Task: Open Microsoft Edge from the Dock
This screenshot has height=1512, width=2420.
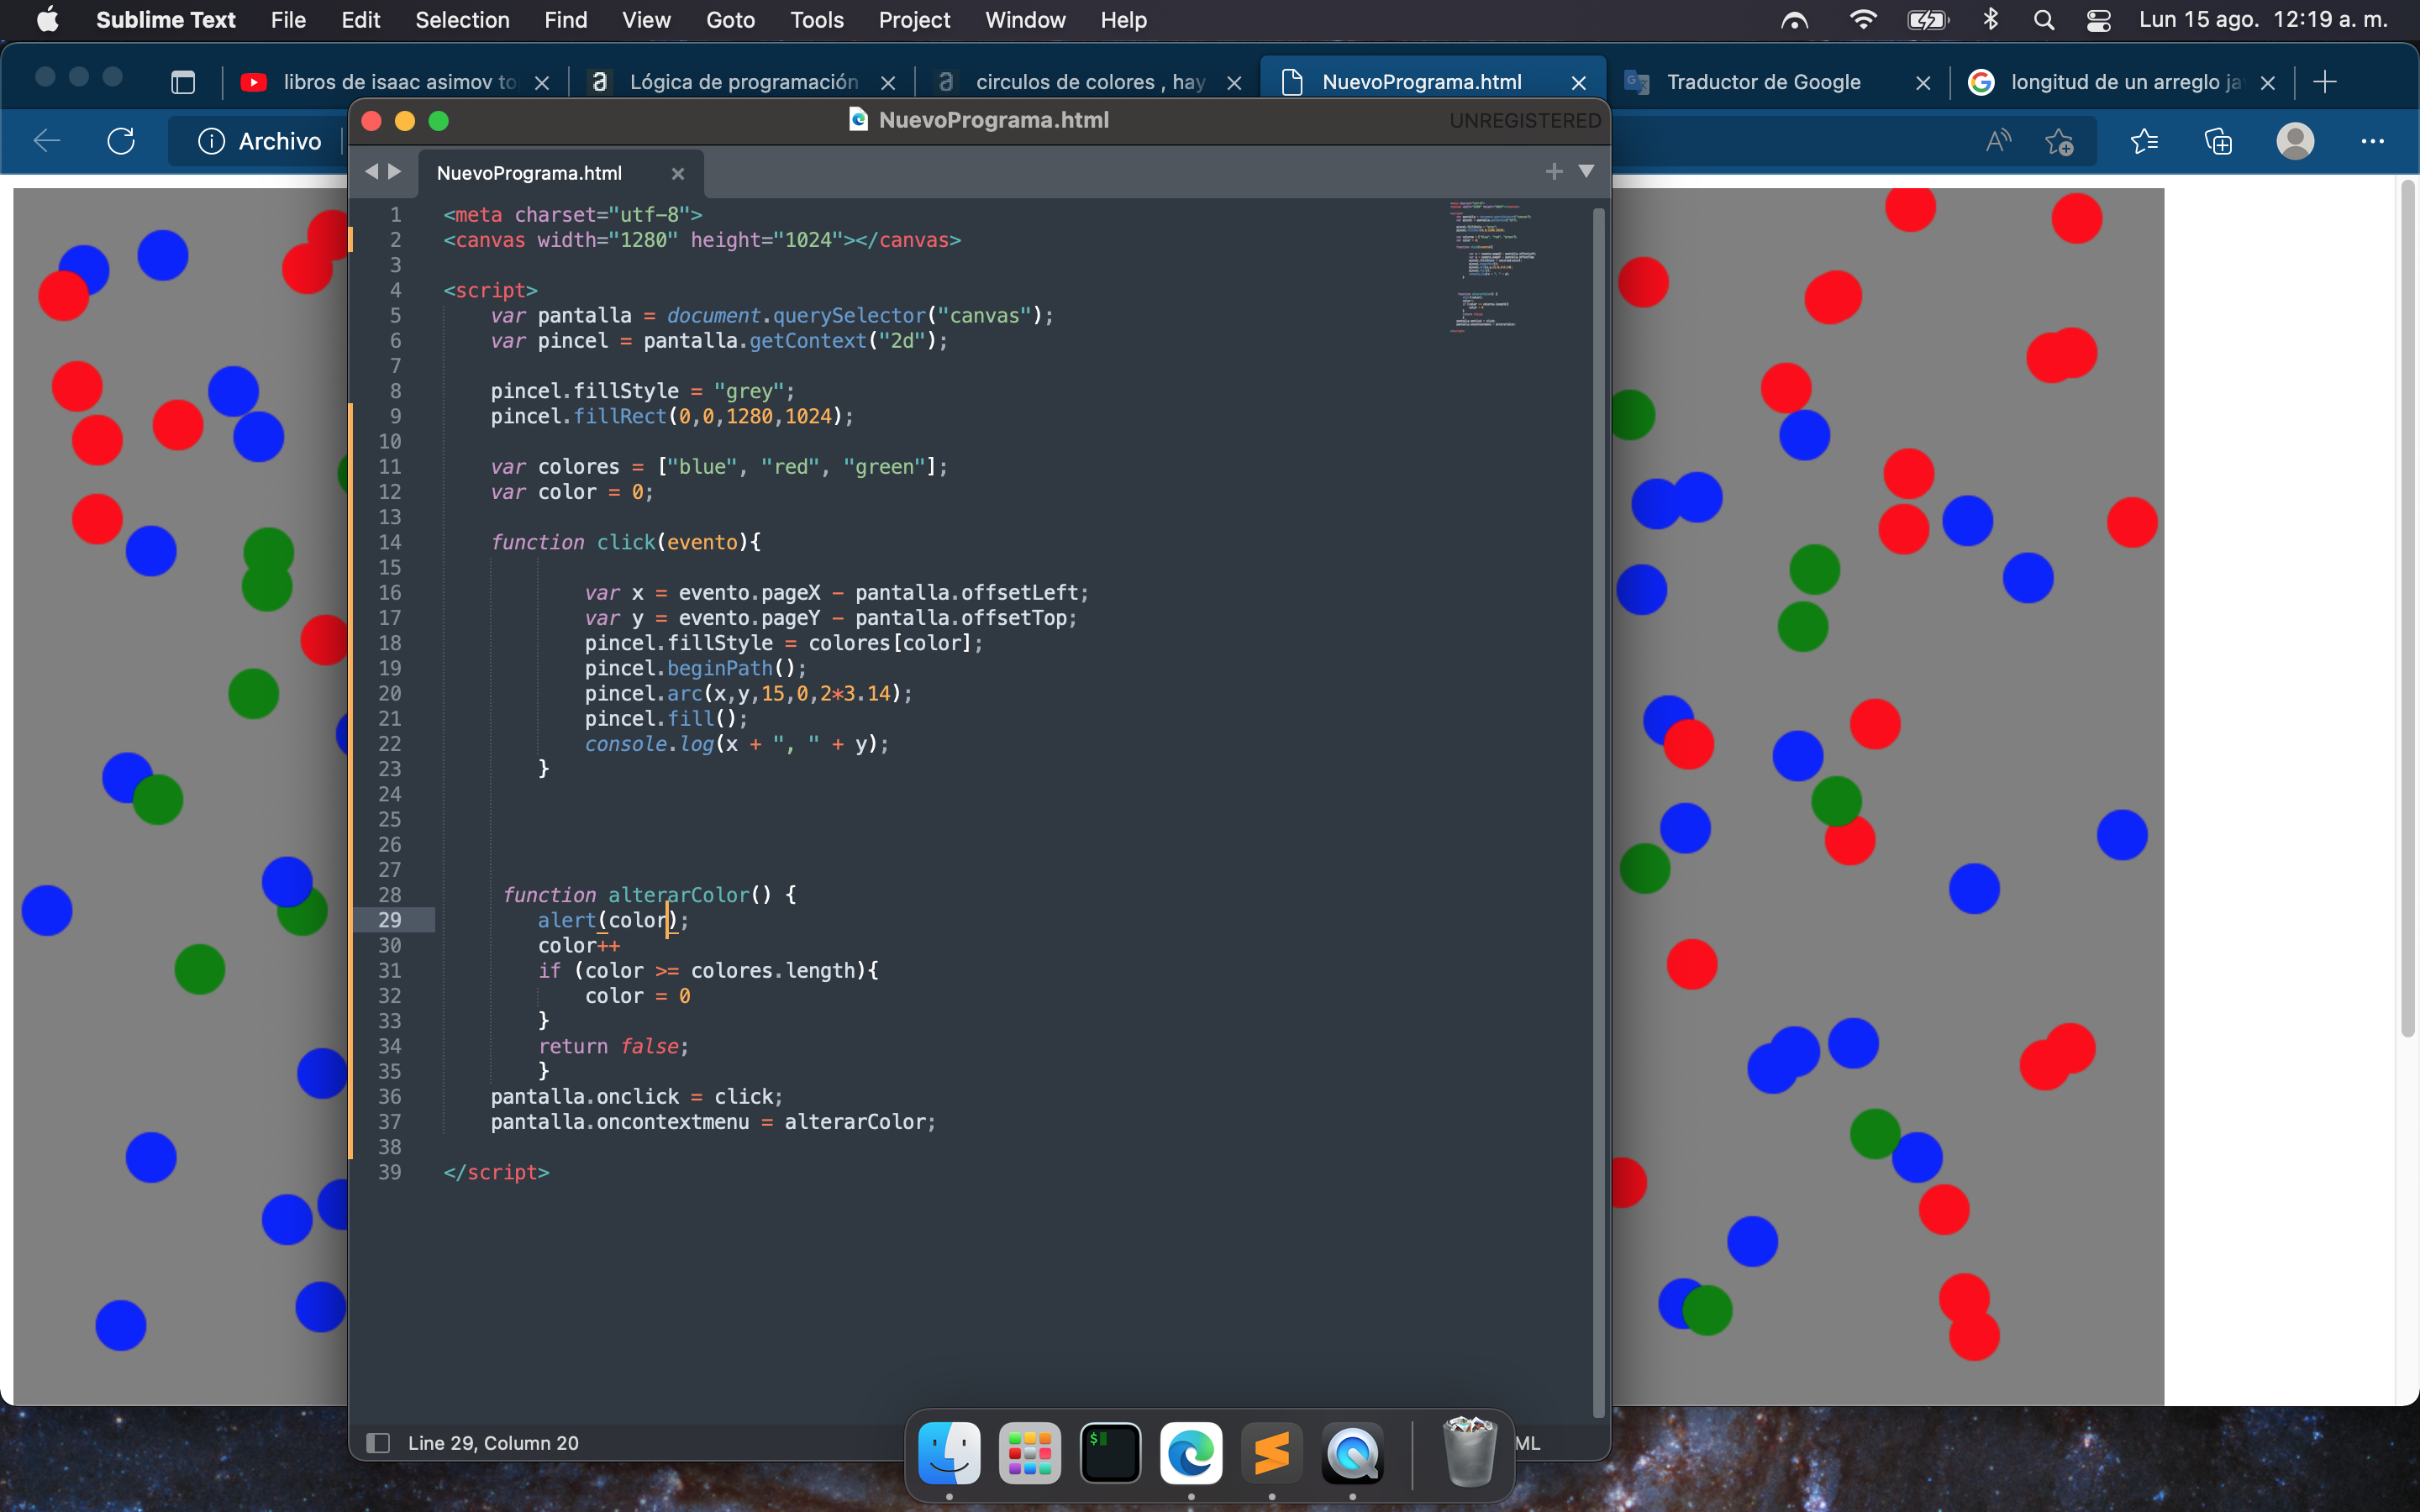Action: (1191, 1453)
